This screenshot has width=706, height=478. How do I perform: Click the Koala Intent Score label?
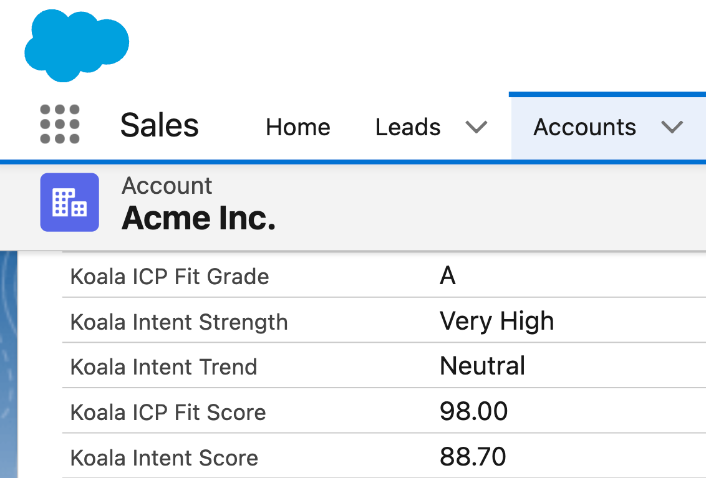point(164,458)
